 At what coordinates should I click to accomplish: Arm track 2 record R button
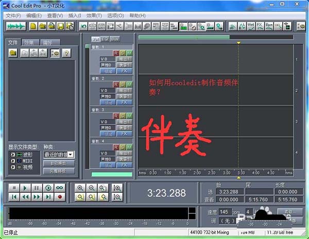(x=116, y=85)
